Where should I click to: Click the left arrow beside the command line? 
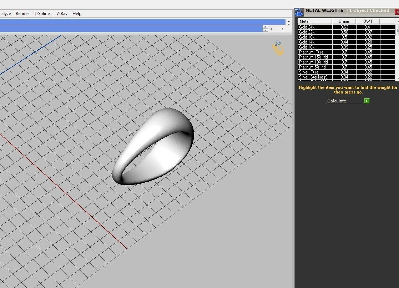271,29
